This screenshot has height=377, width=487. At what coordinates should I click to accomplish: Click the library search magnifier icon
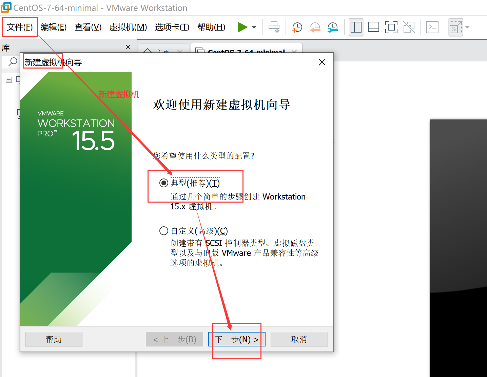(x=13, y=62)
